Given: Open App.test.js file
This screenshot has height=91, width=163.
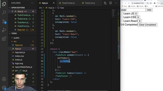Looking at the screenshot, I should click(x=20, y=52).
